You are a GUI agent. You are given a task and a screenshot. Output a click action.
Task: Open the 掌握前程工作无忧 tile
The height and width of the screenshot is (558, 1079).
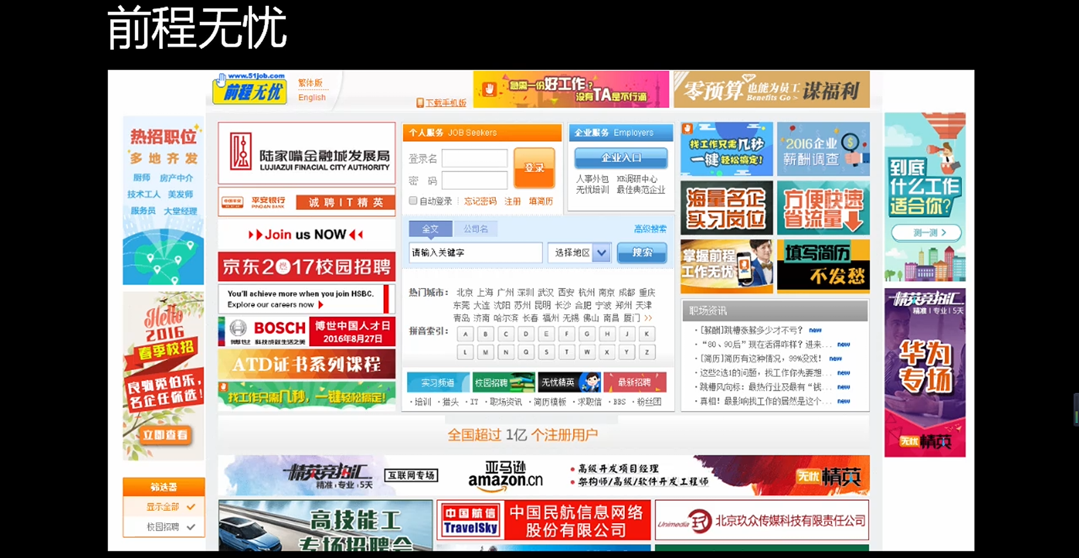coord(726,266)
